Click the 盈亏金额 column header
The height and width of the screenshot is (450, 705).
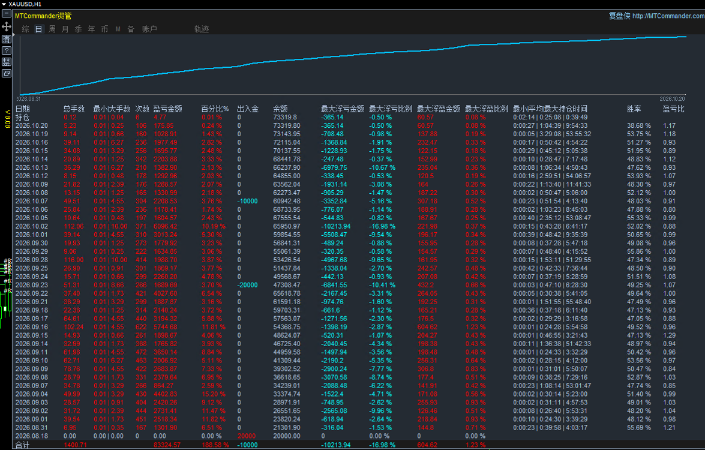(167, 109)
